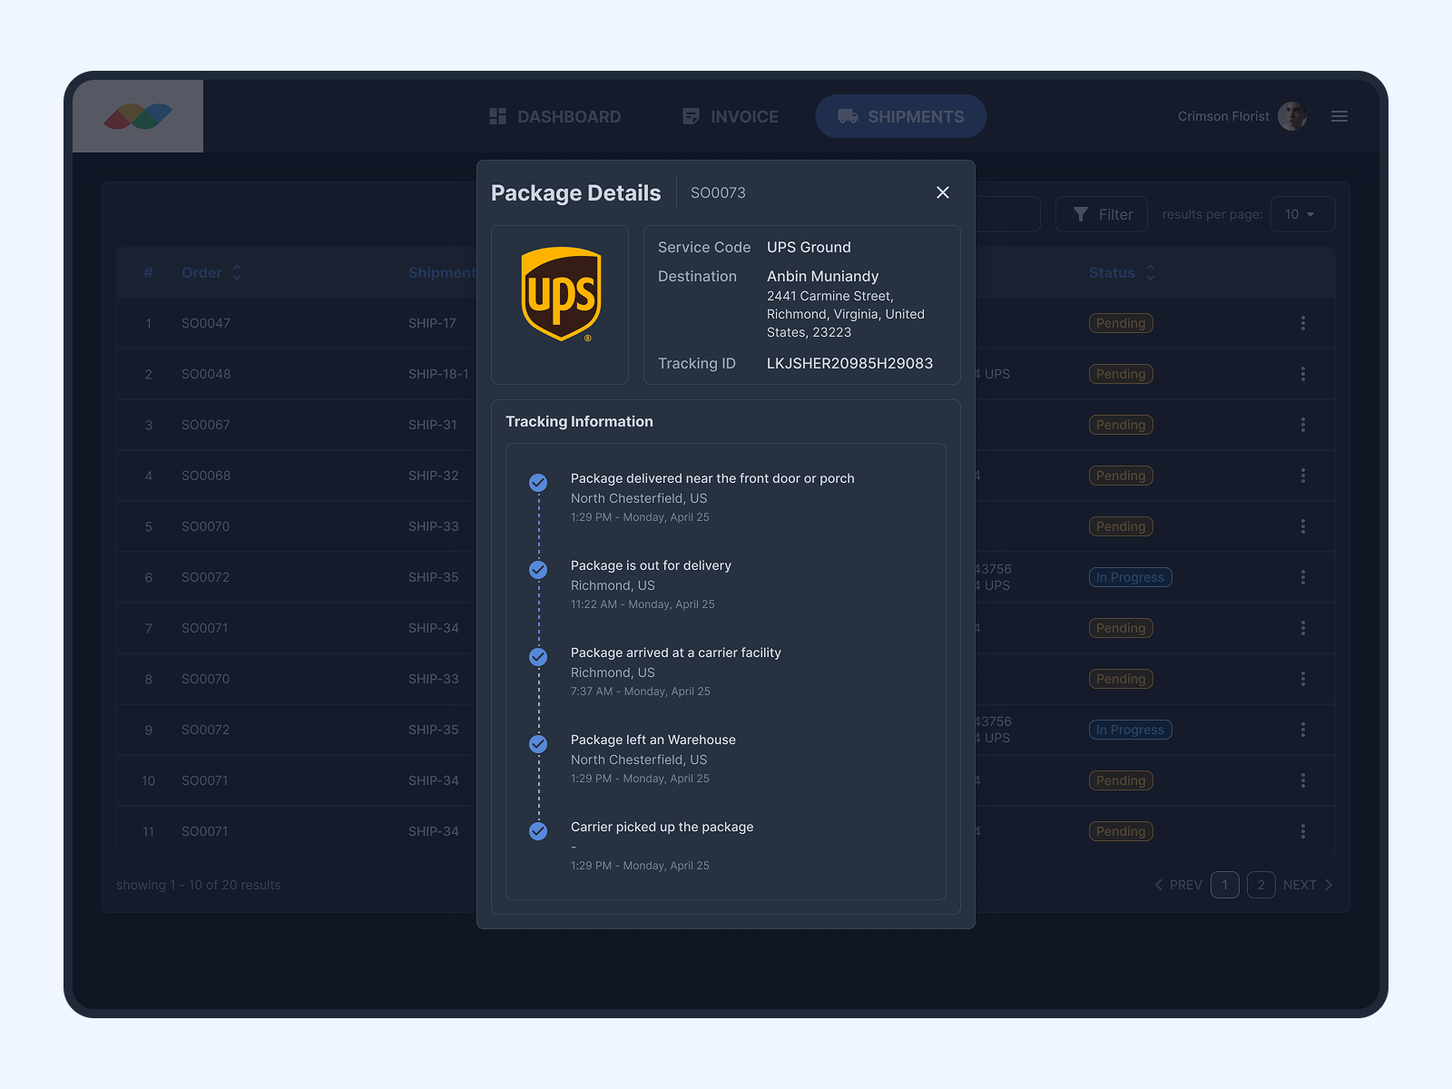This screenshot has width=1452, height=1089.
Task: Open row actions for row 6
Action: (1303, 577)
